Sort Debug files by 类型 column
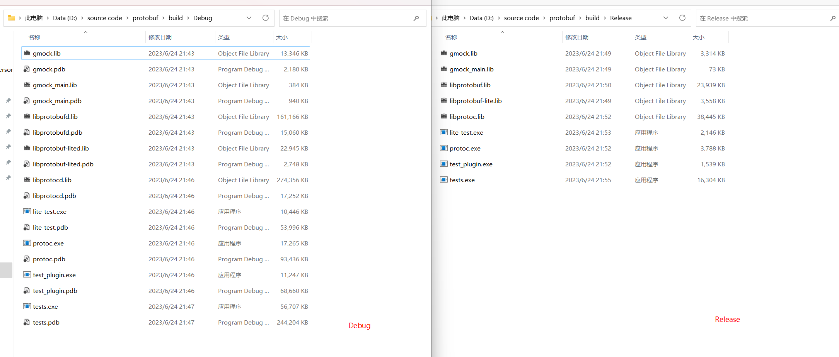 click(223, 37)
